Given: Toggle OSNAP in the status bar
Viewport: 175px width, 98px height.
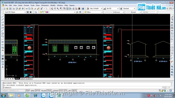Looking at the screenshot, I should 49,91.
